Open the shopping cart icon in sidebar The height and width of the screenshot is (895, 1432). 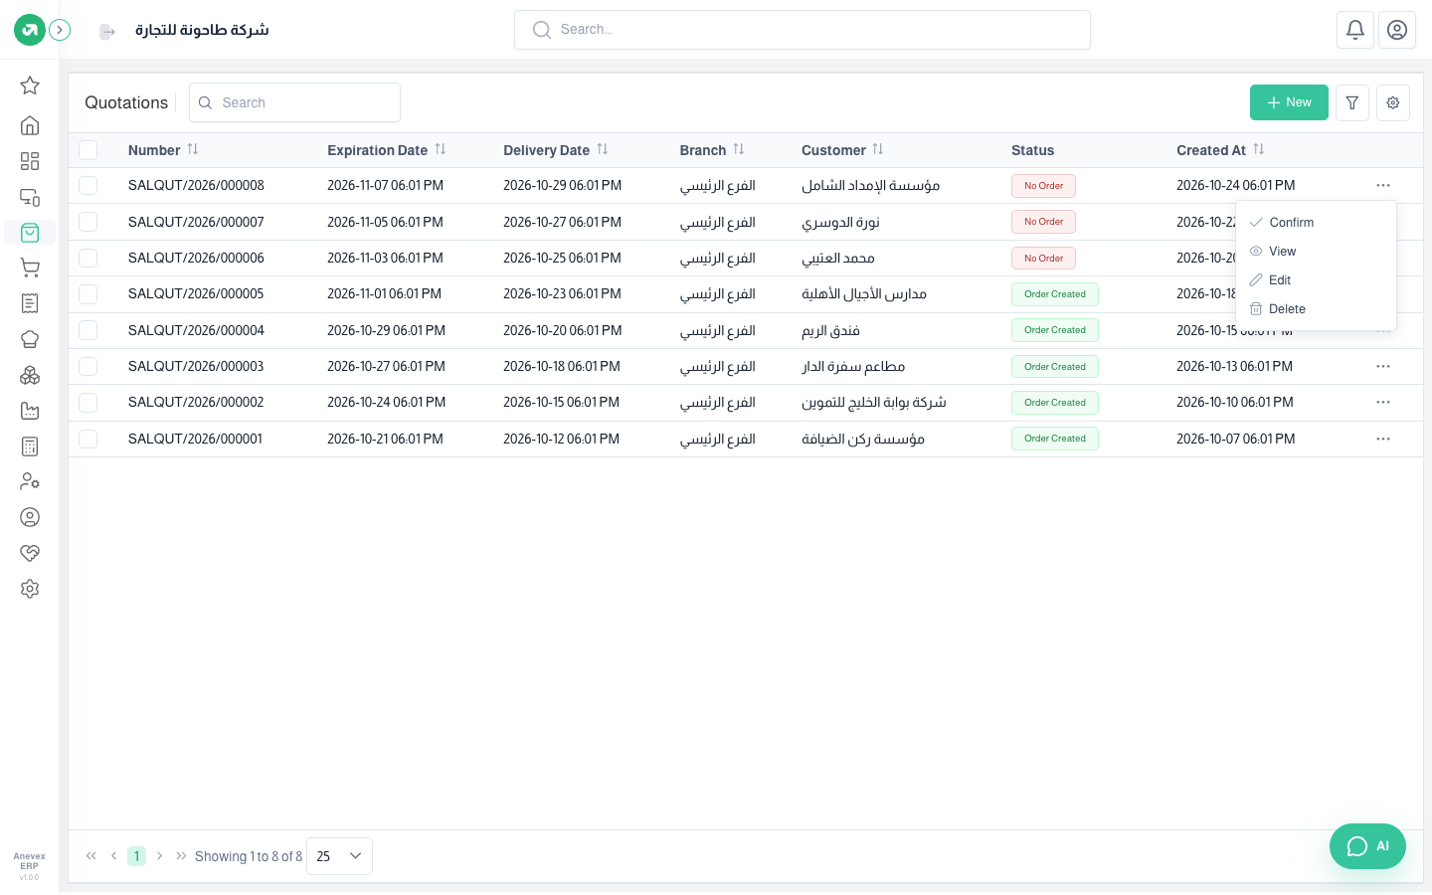click(30, 268)
